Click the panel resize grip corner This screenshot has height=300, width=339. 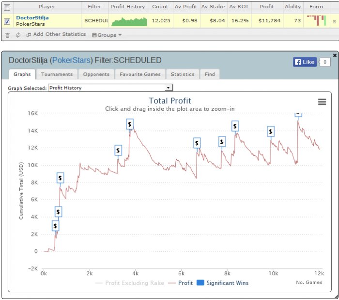pyautogui.click(x=336, y=297)
